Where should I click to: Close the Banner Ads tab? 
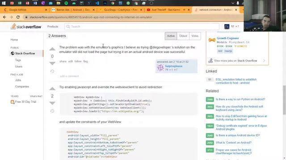pos(93,10)
